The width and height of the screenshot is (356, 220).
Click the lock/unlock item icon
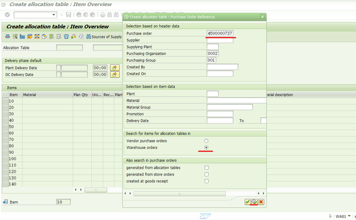[73, 36]
